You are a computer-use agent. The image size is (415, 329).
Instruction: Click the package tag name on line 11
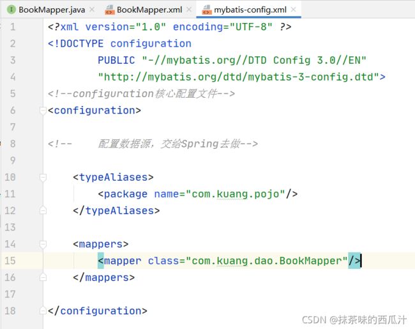[126, 194]
